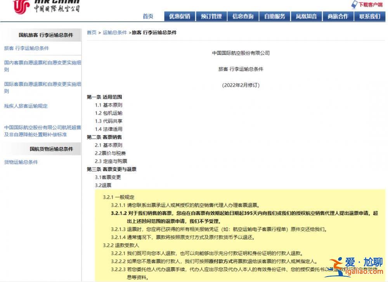Go to 首页 in the navigation bar
This screenshot has width=388, height=282.
tap(148, 16)
